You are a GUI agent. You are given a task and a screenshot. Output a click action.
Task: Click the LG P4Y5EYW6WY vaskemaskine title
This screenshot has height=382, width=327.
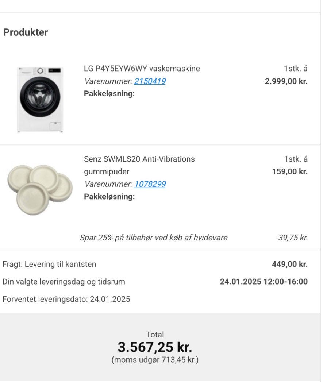click(x=142, y=69)
